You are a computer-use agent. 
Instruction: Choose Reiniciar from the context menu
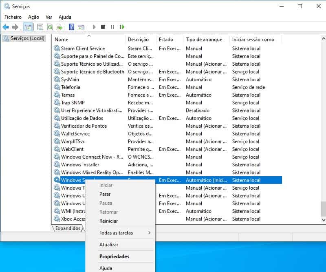(108, 221)
